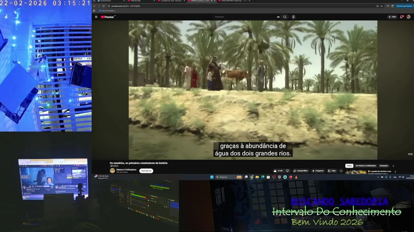Open File Explorer from the taskbar
The width and height of the screenshot is (414, 232).
point(257,177)
